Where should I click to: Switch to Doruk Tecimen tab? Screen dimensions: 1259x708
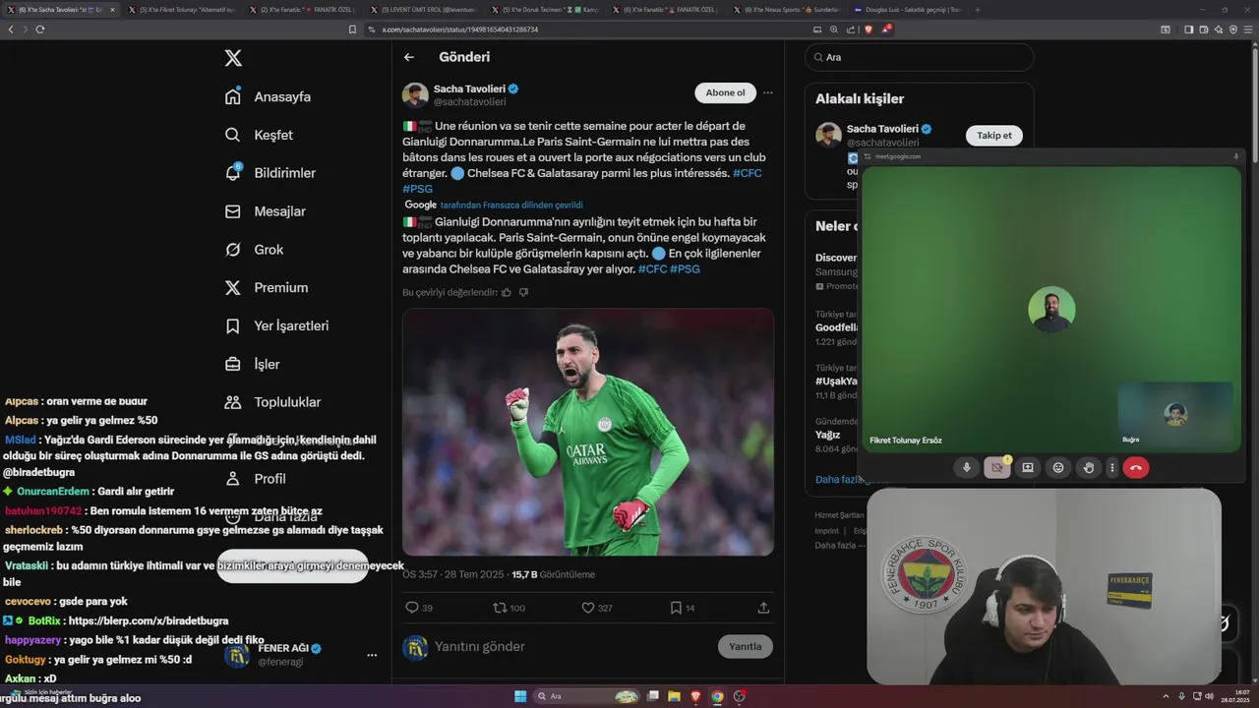point(545,9)
